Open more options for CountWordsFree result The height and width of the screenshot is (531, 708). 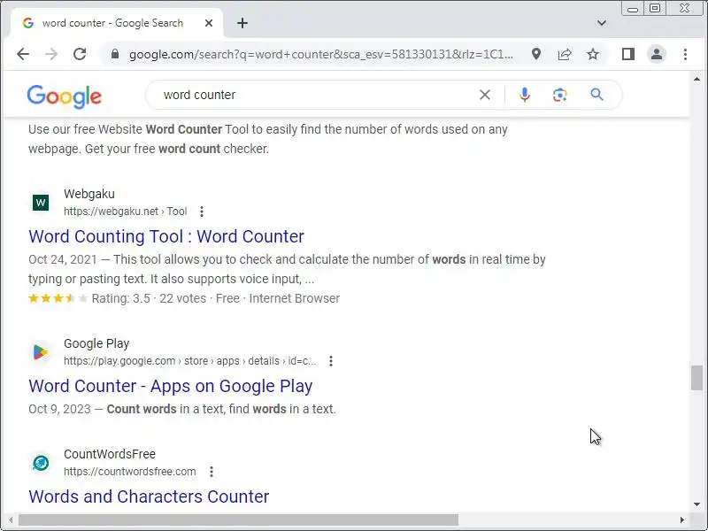click(212, 472)
